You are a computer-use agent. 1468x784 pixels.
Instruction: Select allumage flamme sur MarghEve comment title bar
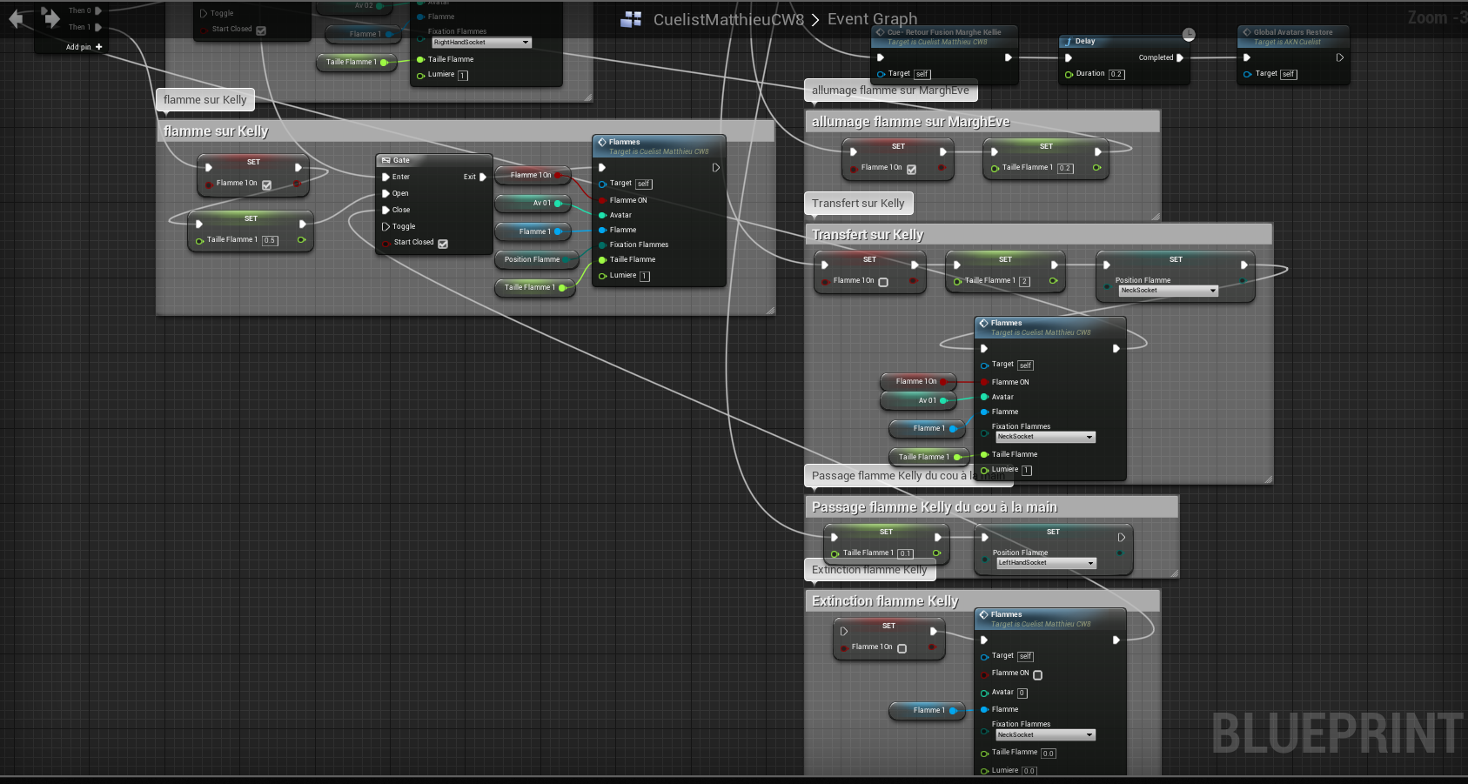pyautogui.click(x=982, y=122)
